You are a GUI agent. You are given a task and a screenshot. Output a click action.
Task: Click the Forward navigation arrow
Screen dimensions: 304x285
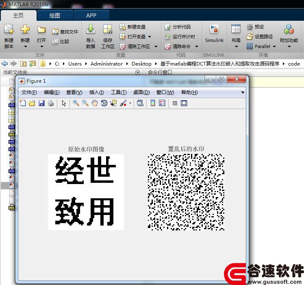coord(13,64)
